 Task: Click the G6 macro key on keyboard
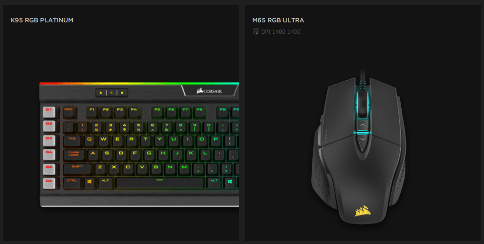click(49, 184)
